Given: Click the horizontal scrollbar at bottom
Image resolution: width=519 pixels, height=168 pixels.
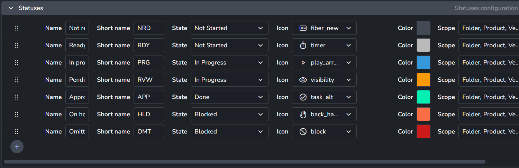Looking at the screenshot, I should (x=245, y=161).
